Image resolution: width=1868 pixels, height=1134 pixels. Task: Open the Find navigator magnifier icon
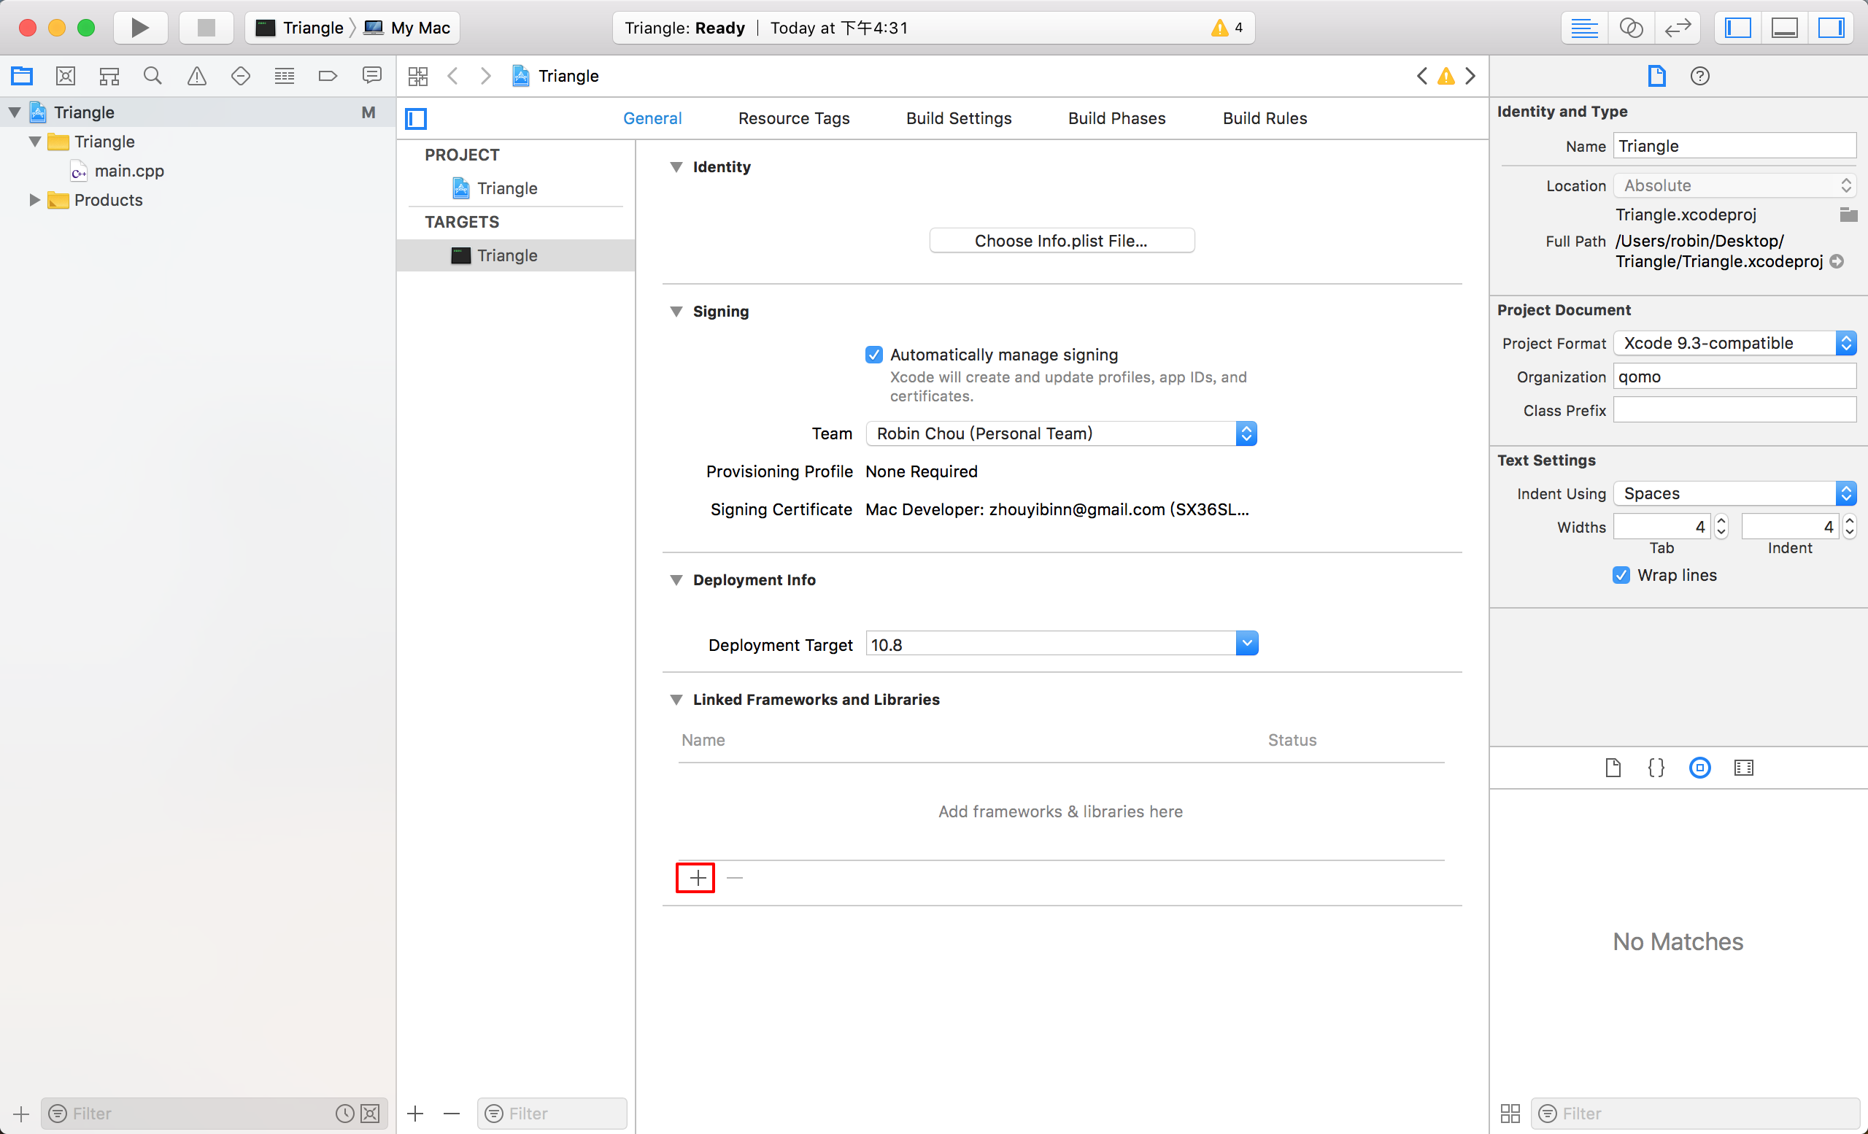point(153,76)
